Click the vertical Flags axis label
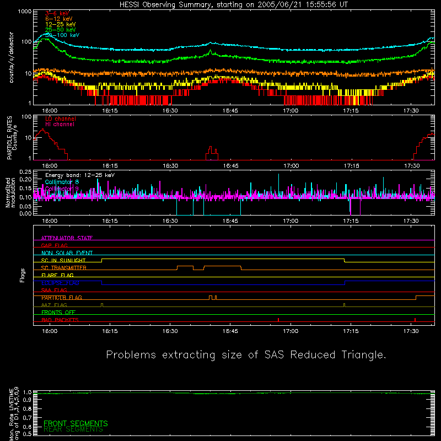Image resolution: width=441 pixels, height=441 pixels. [x=23, y=275]
